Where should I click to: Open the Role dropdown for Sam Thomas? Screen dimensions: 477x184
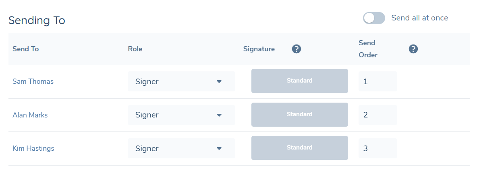tap(181, 81)
